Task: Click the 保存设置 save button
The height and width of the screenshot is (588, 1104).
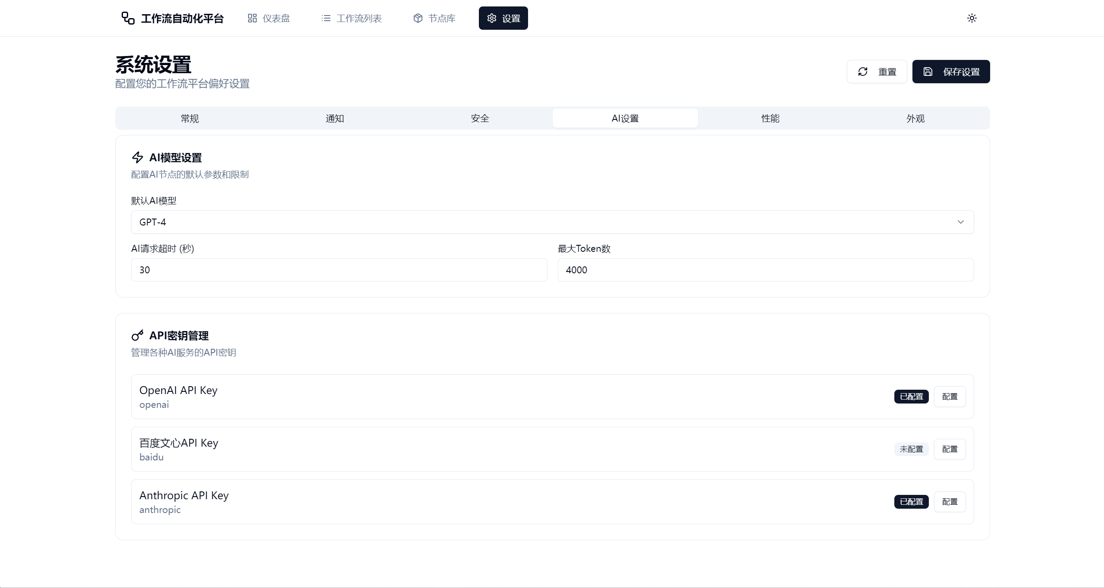Action: (951, 72)
